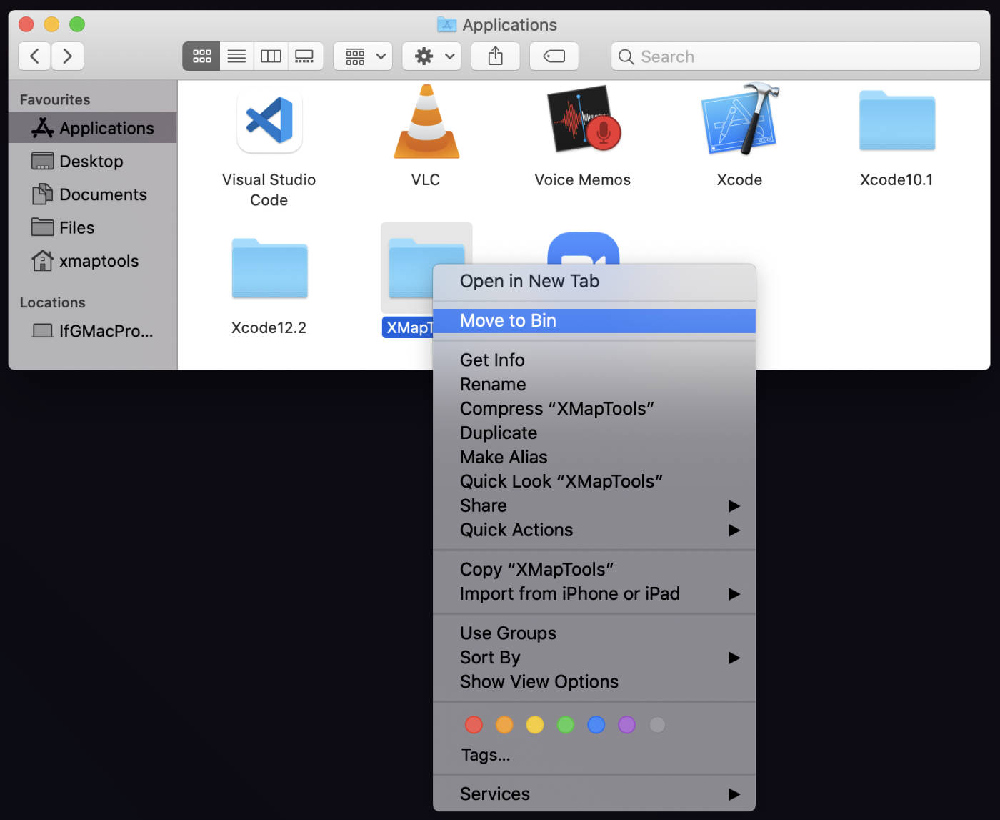The height and width of the screenshot is (820, 1000).
Task: Choose Get Info from context menu
Action: click(594, 360)
